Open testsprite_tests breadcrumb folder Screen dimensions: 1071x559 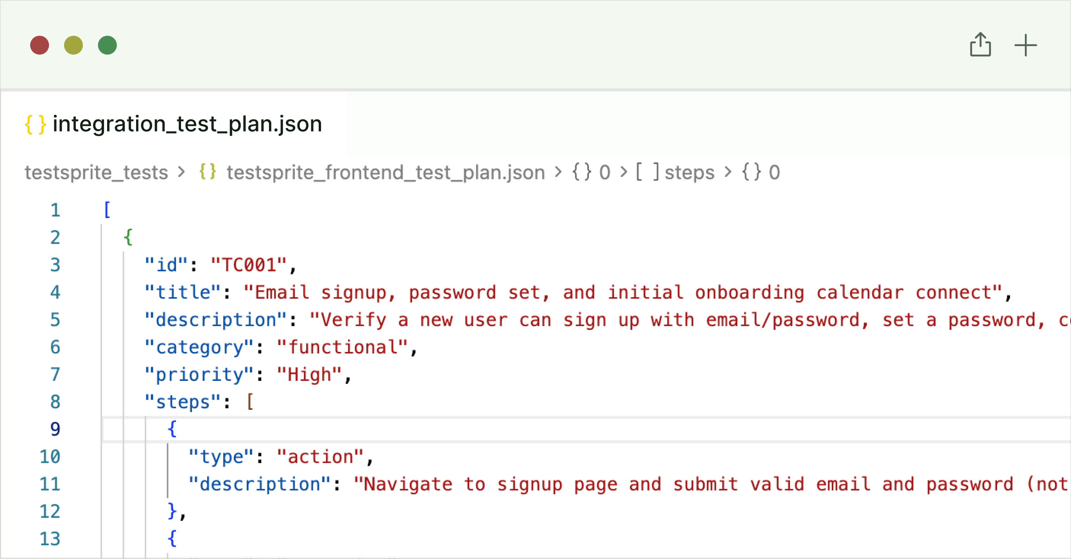(x=97, y=172)
